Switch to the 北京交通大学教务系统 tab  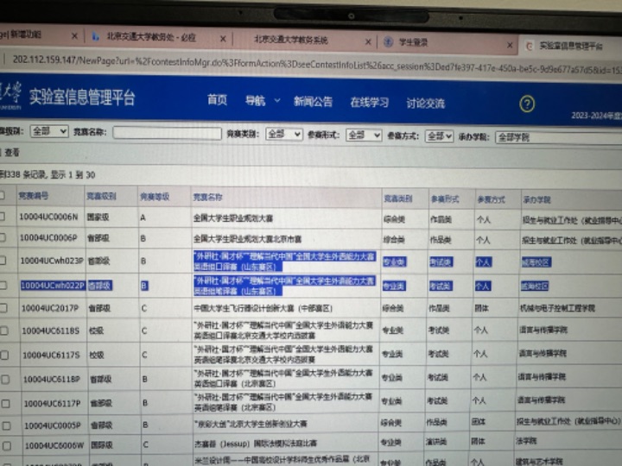291,40
